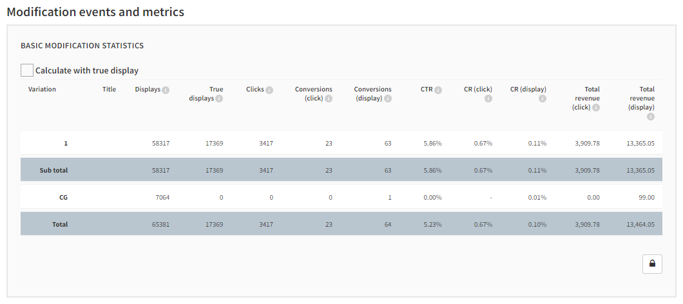Click the info icon under CR (display)
The image size is (683, 304).
pos(542,99)
